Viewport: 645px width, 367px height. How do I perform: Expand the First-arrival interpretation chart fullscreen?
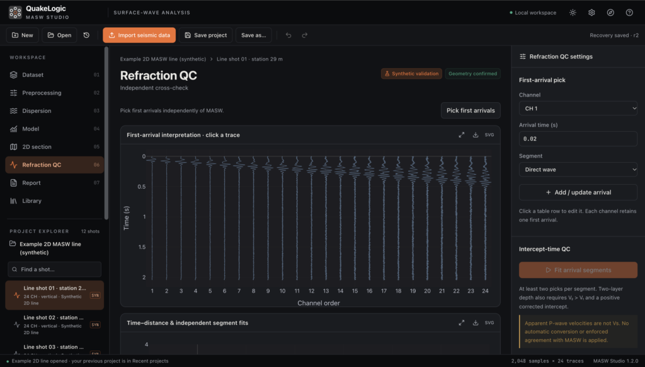pos(462,135)
